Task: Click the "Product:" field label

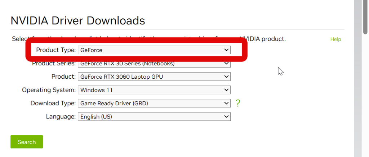Action: pyautogui.click(x=64, y=77)
